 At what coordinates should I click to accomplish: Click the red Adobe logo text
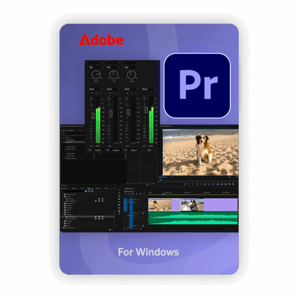(x=101, y=40)
